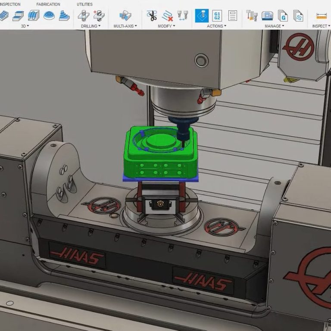Click the Trim toolpath scissors icon
Viewport: 331px width, 331px height.
tap(152, 16)
